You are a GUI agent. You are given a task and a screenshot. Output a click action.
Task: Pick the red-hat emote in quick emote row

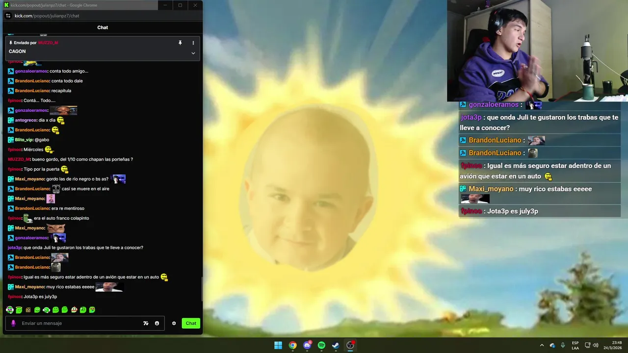[74, 310]
